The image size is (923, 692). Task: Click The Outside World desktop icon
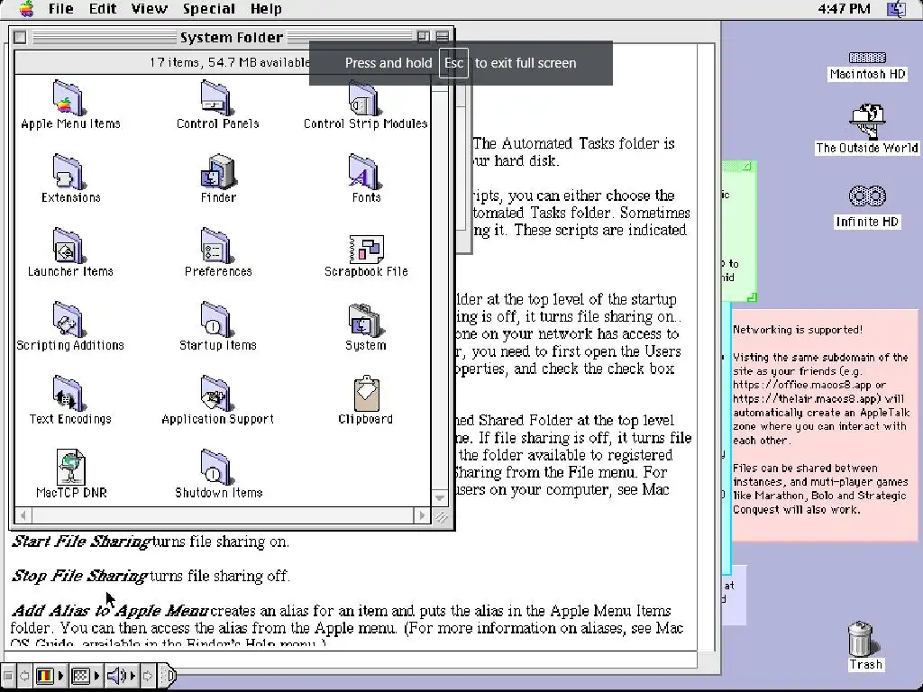[867, 122]
